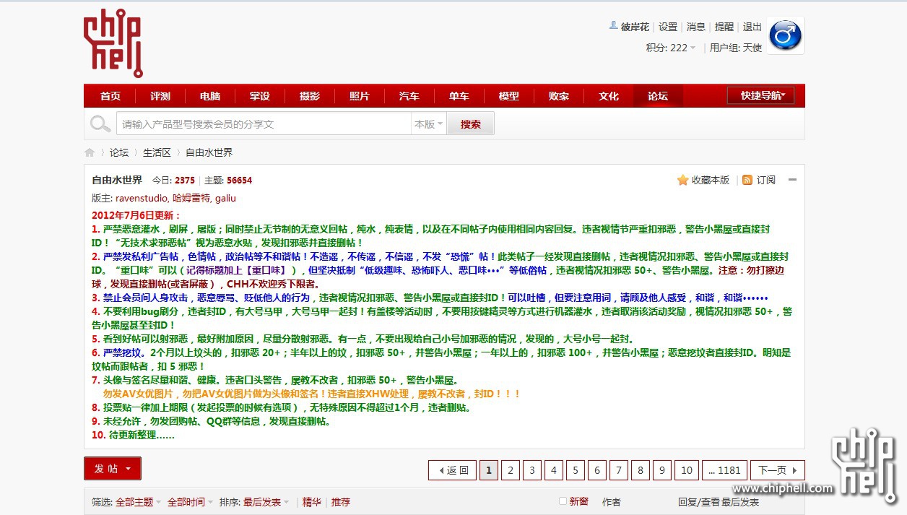Open the 汽车 nav item
This screenshot has width=907, height=515.
click(x=409, y=96)
